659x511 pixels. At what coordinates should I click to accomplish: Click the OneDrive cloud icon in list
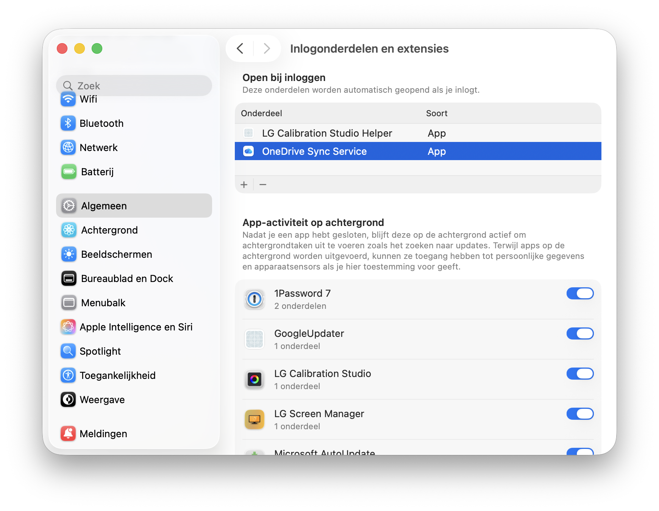248,151
